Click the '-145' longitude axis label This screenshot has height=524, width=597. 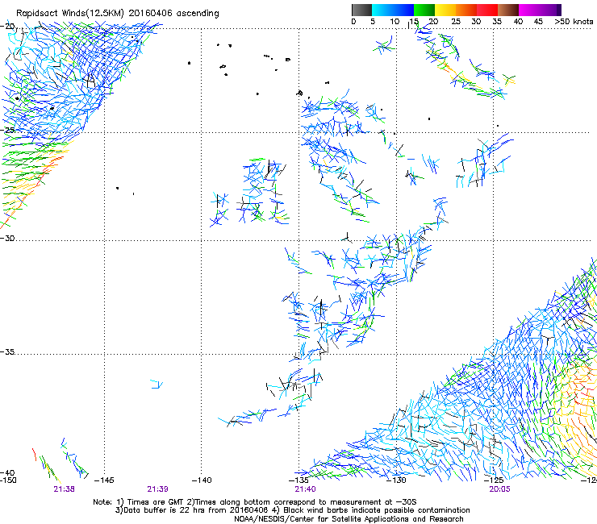pos(104,480)
